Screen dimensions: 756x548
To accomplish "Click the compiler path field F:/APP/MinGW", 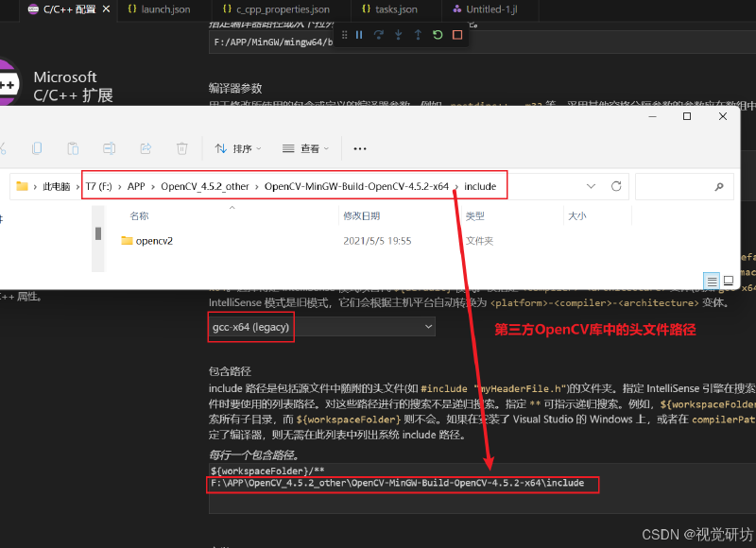I will [x=482, y=43].
